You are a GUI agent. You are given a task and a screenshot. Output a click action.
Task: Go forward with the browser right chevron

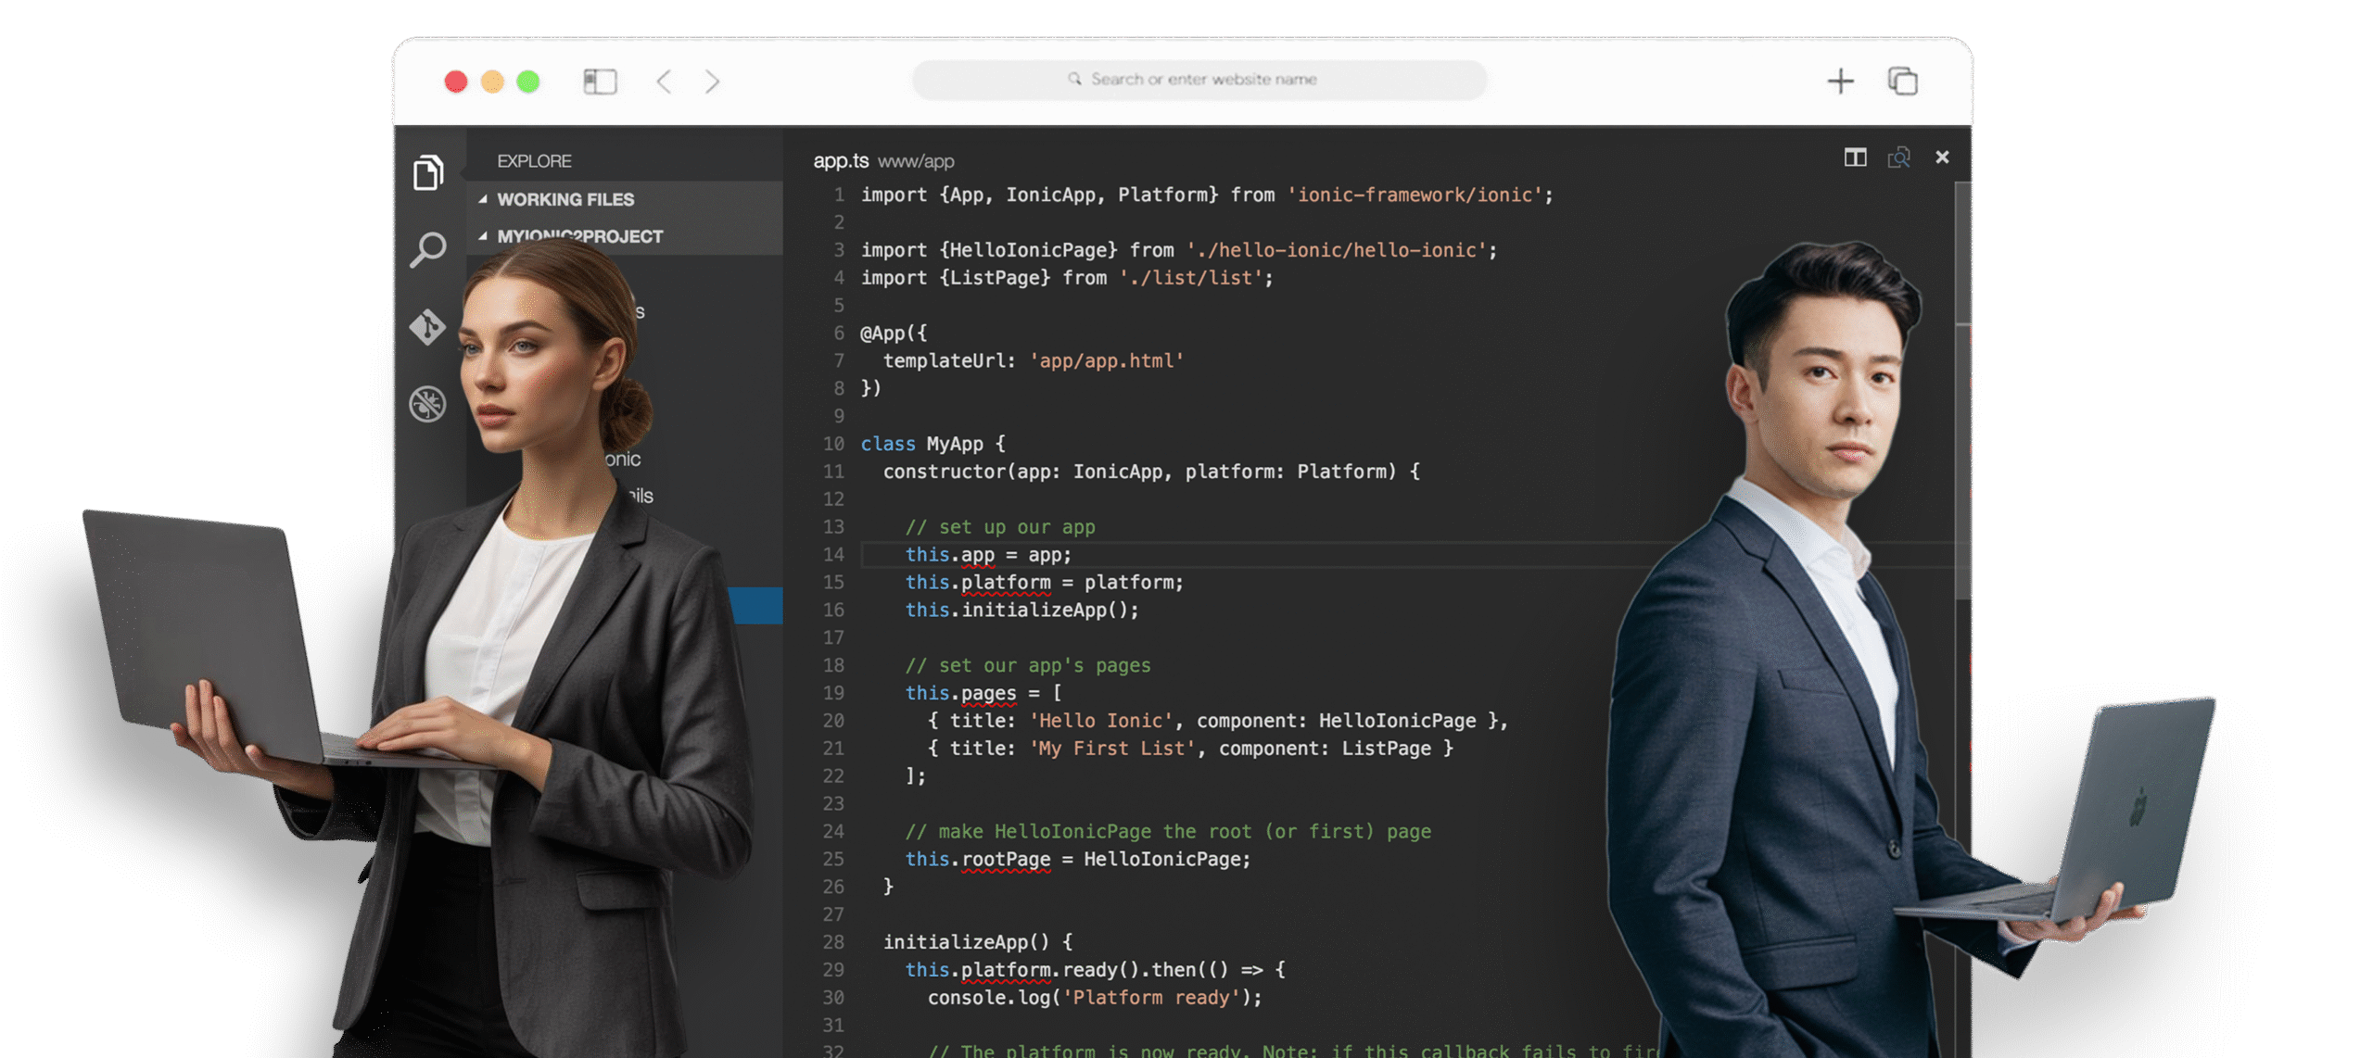(x=712, y=82)
